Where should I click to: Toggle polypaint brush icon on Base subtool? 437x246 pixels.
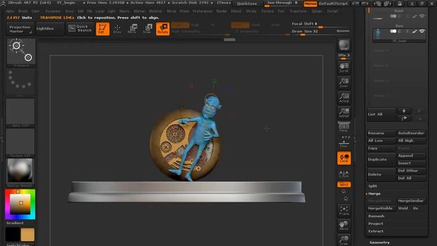click(x=414, y=31)
